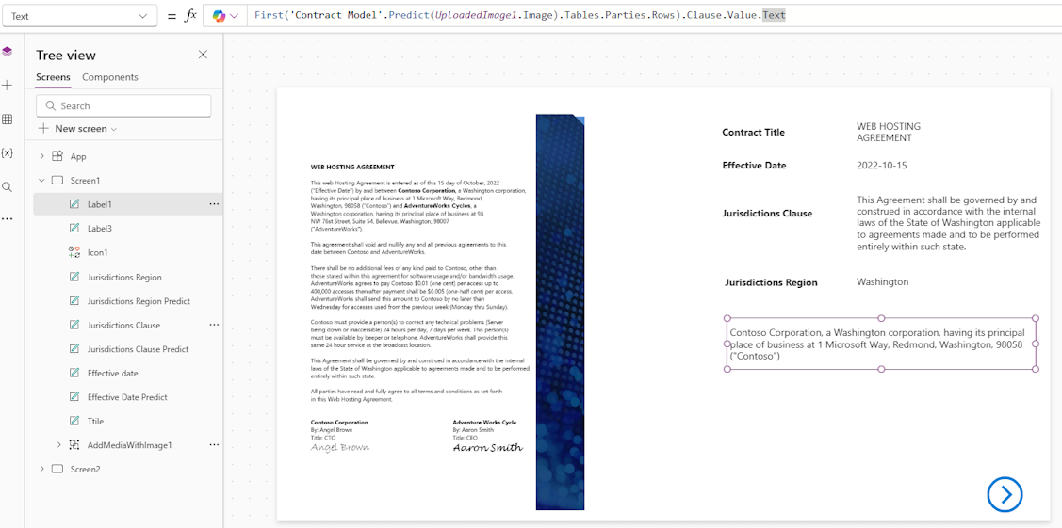The height and width of the screenshot is (528, 1062).
Task: Expand the Screen2 node
Action: point(42,469)
